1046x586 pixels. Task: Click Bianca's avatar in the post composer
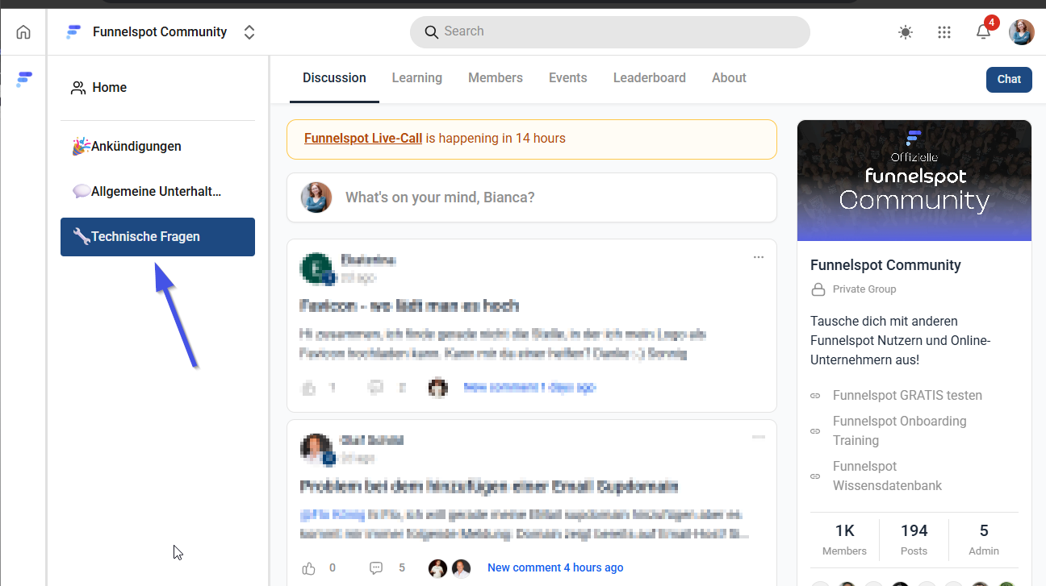click(x=316, y=197)
